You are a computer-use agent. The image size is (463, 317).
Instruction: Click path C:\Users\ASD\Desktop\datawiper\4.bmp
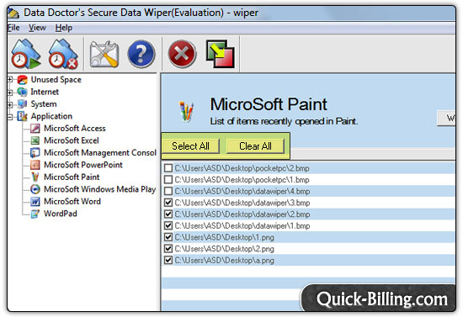pyautogui.click(x=242, y=191)
